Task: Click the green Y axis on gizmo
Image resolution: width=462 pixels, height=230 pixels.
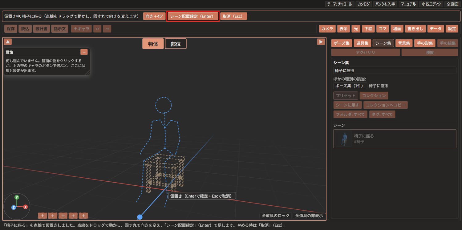Action: pyautogui.click(x=17, y=197)
